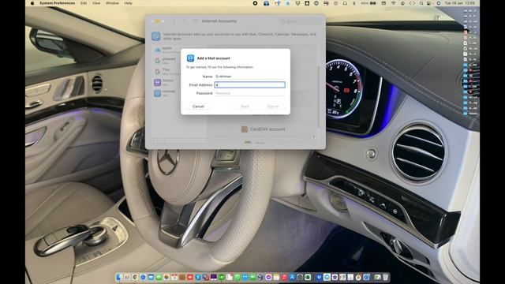Viewport: 505px width, 284px height.
Task: Open Messenger from the Dock
Action: [x=268, y=277]
